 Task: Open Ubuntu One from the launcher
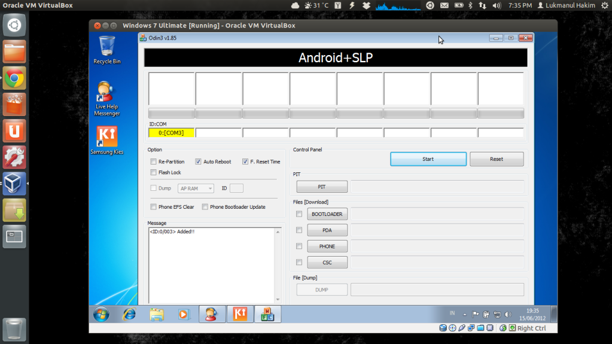[14, 131]
